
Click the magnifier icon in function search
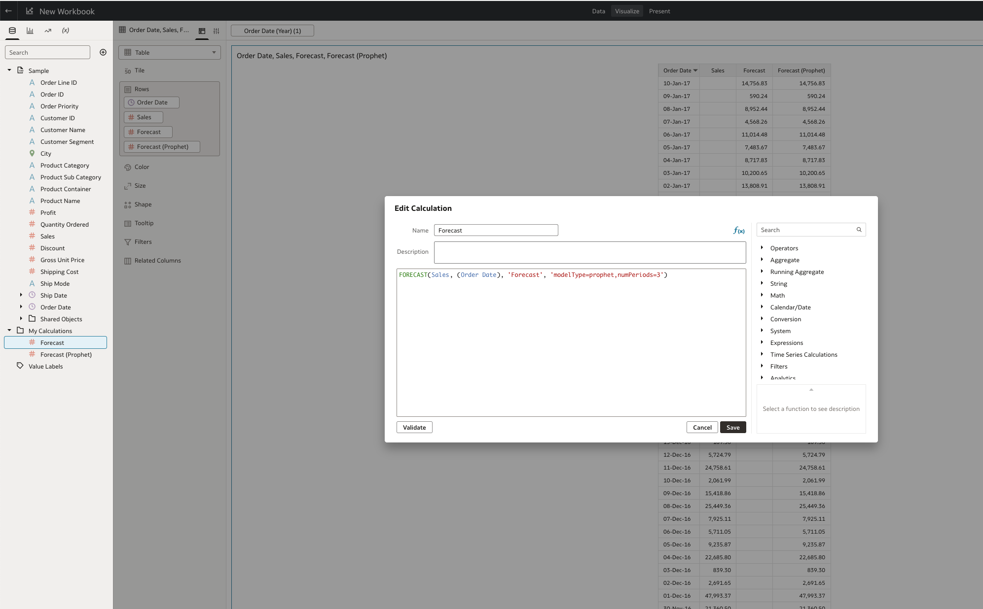pos(859,230)
